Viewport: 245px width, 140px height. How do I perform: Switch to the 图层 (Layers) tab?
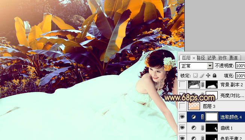point(186,58)
